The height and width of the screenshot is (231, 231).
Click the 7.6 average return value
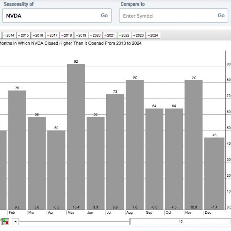coord(135,207)
